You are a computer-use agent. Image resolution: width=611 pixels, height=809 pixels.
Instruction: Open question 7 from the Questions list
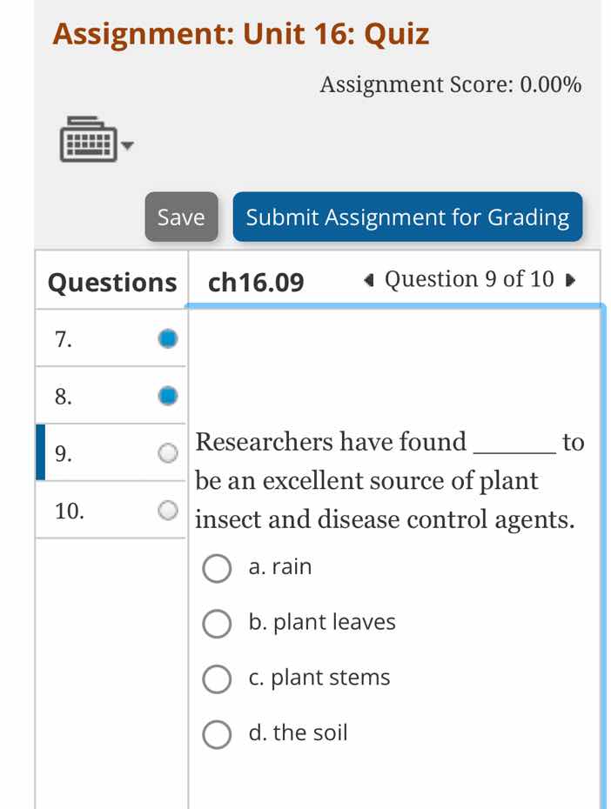click(61, 338)
